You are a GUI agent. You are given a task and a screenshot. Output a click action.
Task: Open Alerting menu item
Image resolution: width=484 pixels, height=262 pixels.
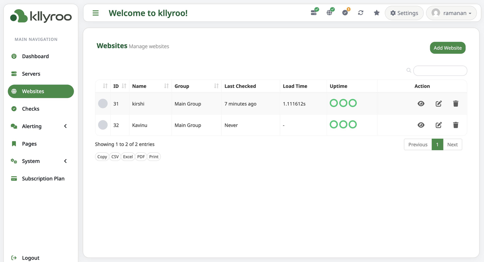pyautogui.click(x=32, y=126)
